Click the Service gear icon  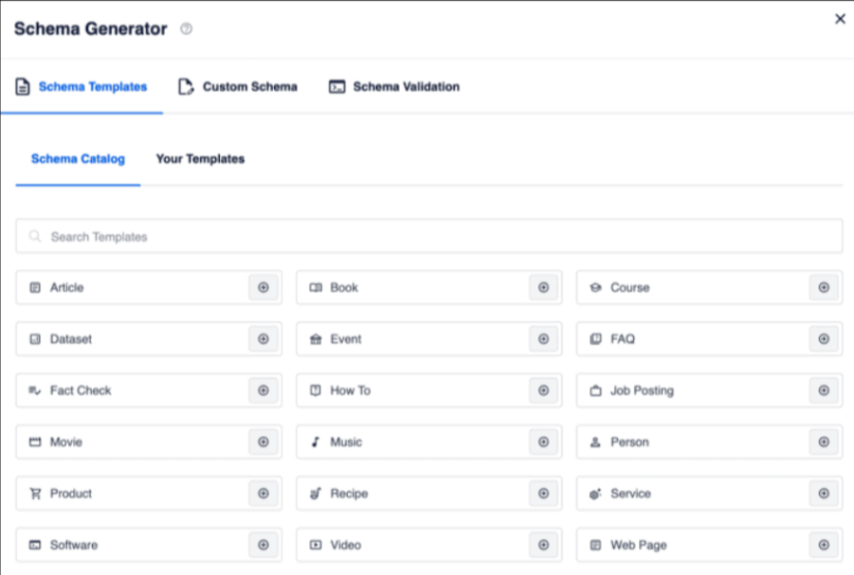(595, 494)
